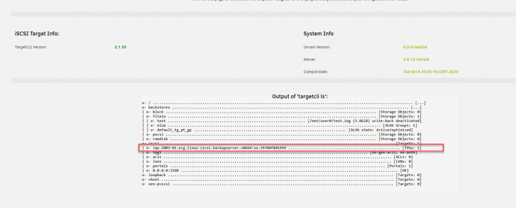The width and height of the screenshot is (516, 208).
Task: Select the compile date 'Tue Oct 6 20:25:16 CEST 2020'
Action: click(431, 72)
